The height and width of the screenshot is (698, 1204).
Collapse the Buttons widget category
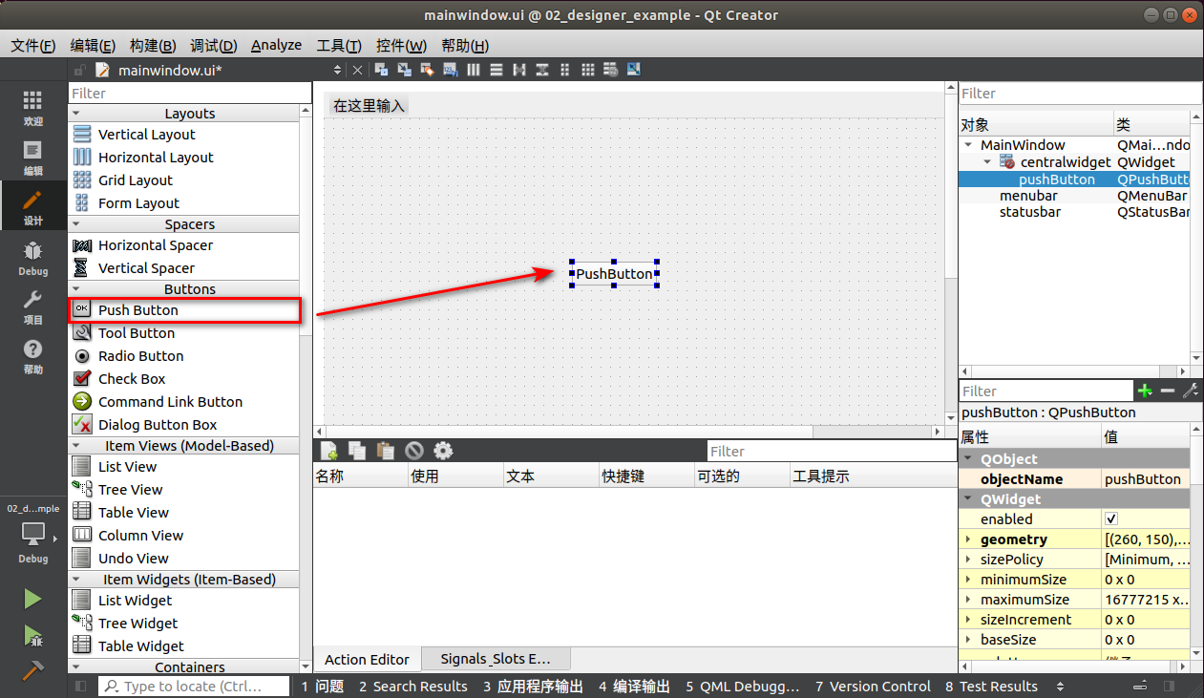pyautogui.click(x=76, y=289)
